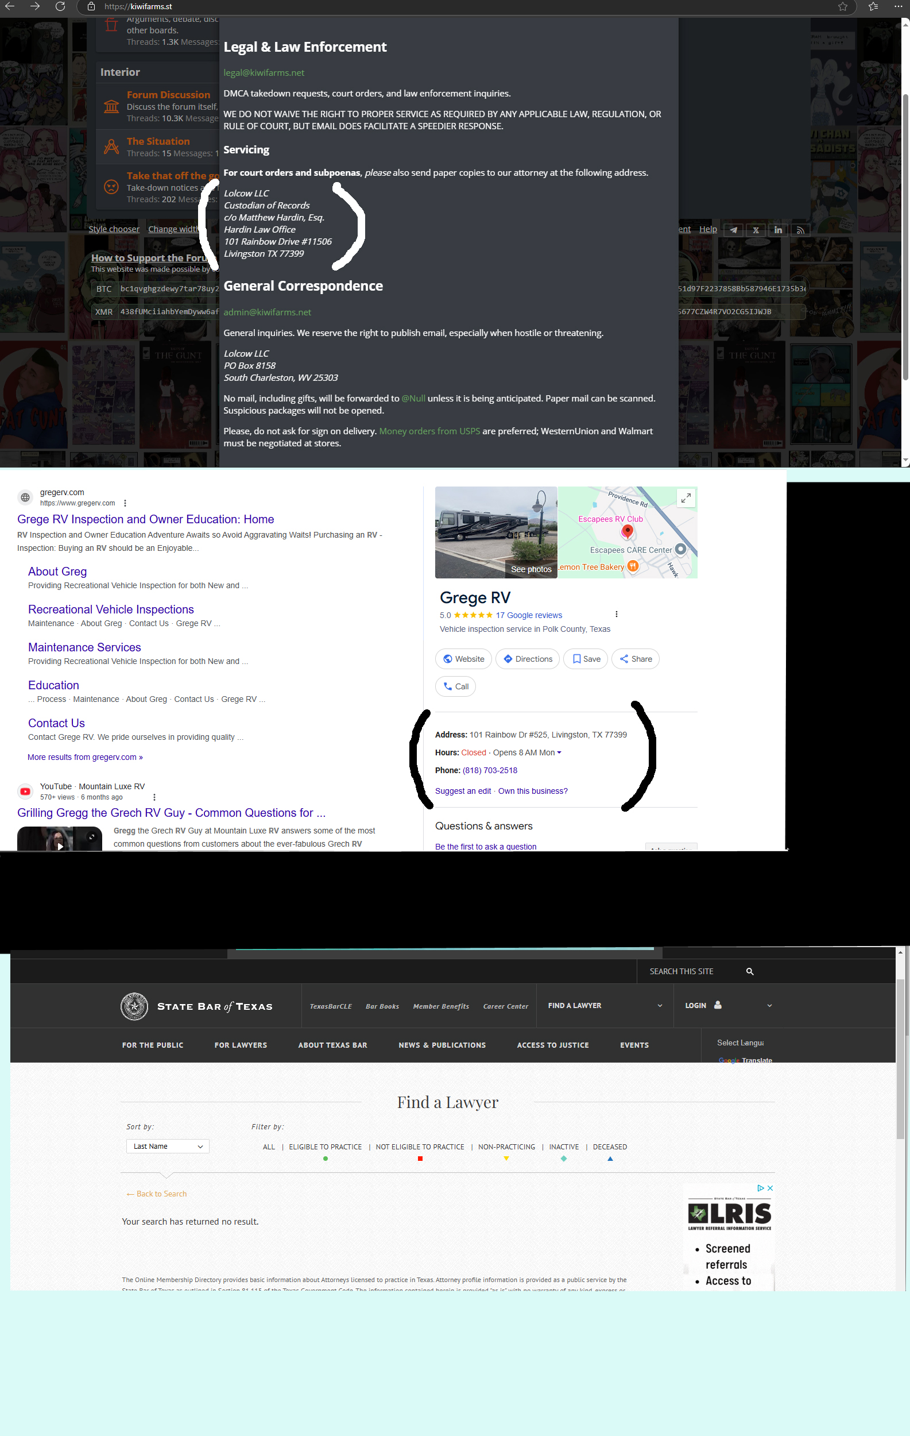Click the search magnifier on State Bar site
This screenshot has height=1436, width=910.
pyautogui.click(x=750, y=971)
